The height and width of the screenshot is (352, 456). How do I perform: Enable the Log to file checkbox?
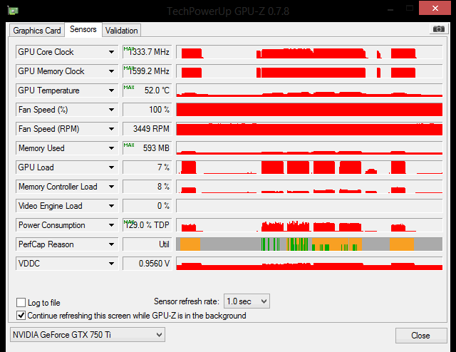tap(21, 303)
